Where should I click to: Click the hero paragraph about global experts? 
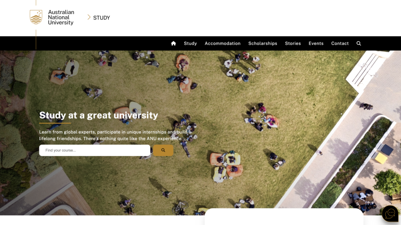[113, 135]
